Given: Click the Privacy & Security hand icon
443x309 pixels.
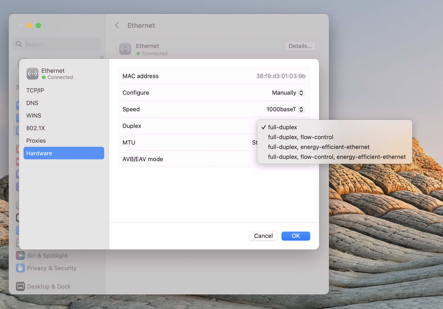Looking at the screenshot, I should (20, 268).
